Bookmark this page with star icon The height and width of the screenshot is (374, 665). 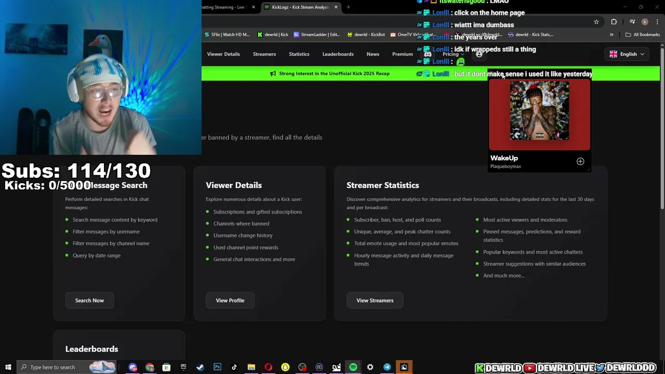click(596, 22)
